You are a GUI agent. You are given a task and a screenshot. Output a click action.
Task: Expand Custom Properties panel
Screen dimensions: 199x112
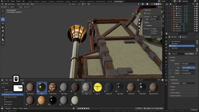175,96
